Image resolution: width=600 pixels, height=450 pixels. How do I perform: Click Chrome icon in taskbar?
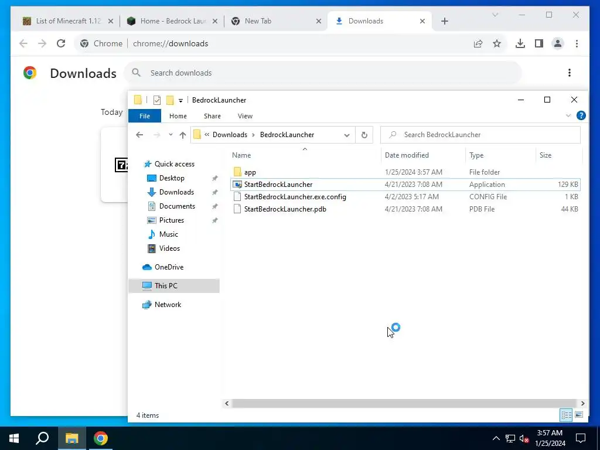point(101,438)
